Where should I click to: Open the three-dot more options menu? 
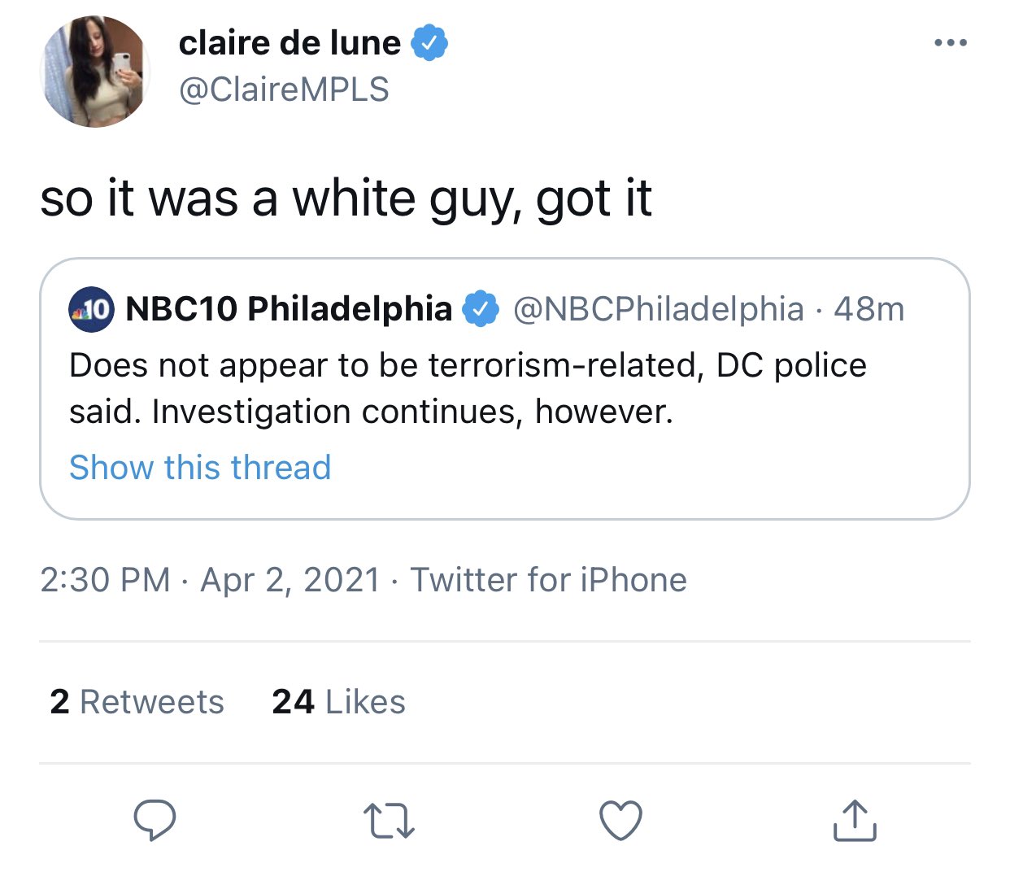tap(950, 42)
